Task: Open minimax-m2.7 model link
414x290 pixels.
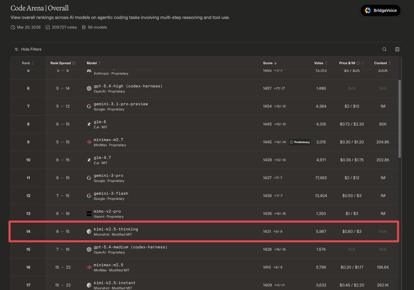Action: [x=108, y=140]
